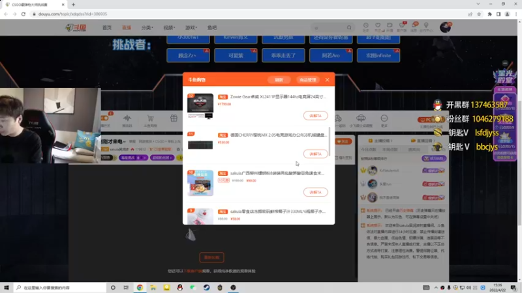The image size is (522, 293).
Task: Open the Zowie Gear XL2411P product title
Action: [278, 96]
